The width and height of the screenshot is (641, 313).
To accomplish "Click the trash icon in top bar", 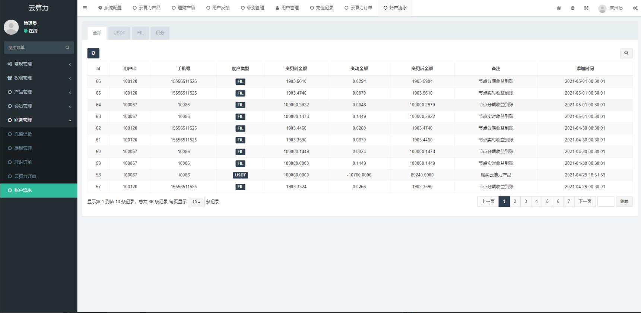I will 572,8.
